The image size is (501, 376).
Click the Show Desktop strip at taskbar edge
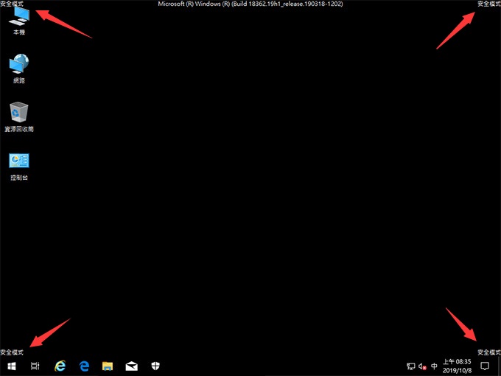point(499,366)
